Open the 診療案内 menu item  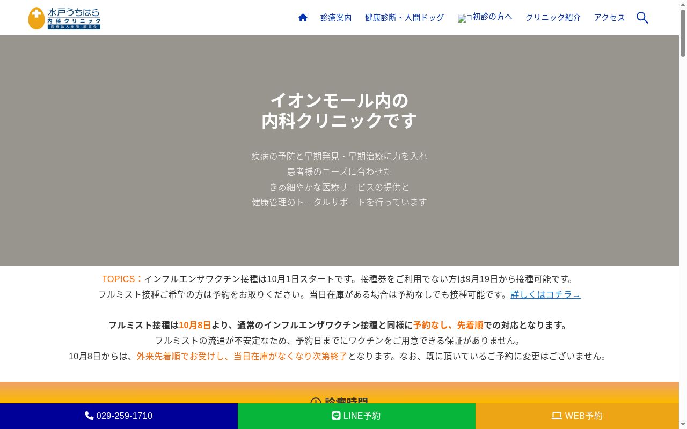(336, 18)
